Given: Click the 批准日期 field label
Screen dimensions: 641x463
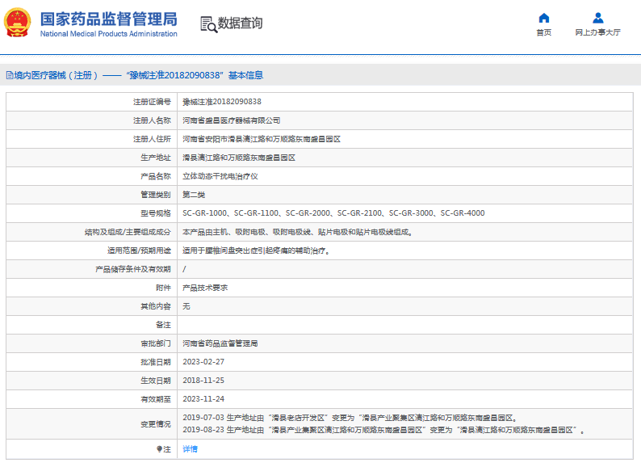Looking at the screenshot, I should (155, 362).
